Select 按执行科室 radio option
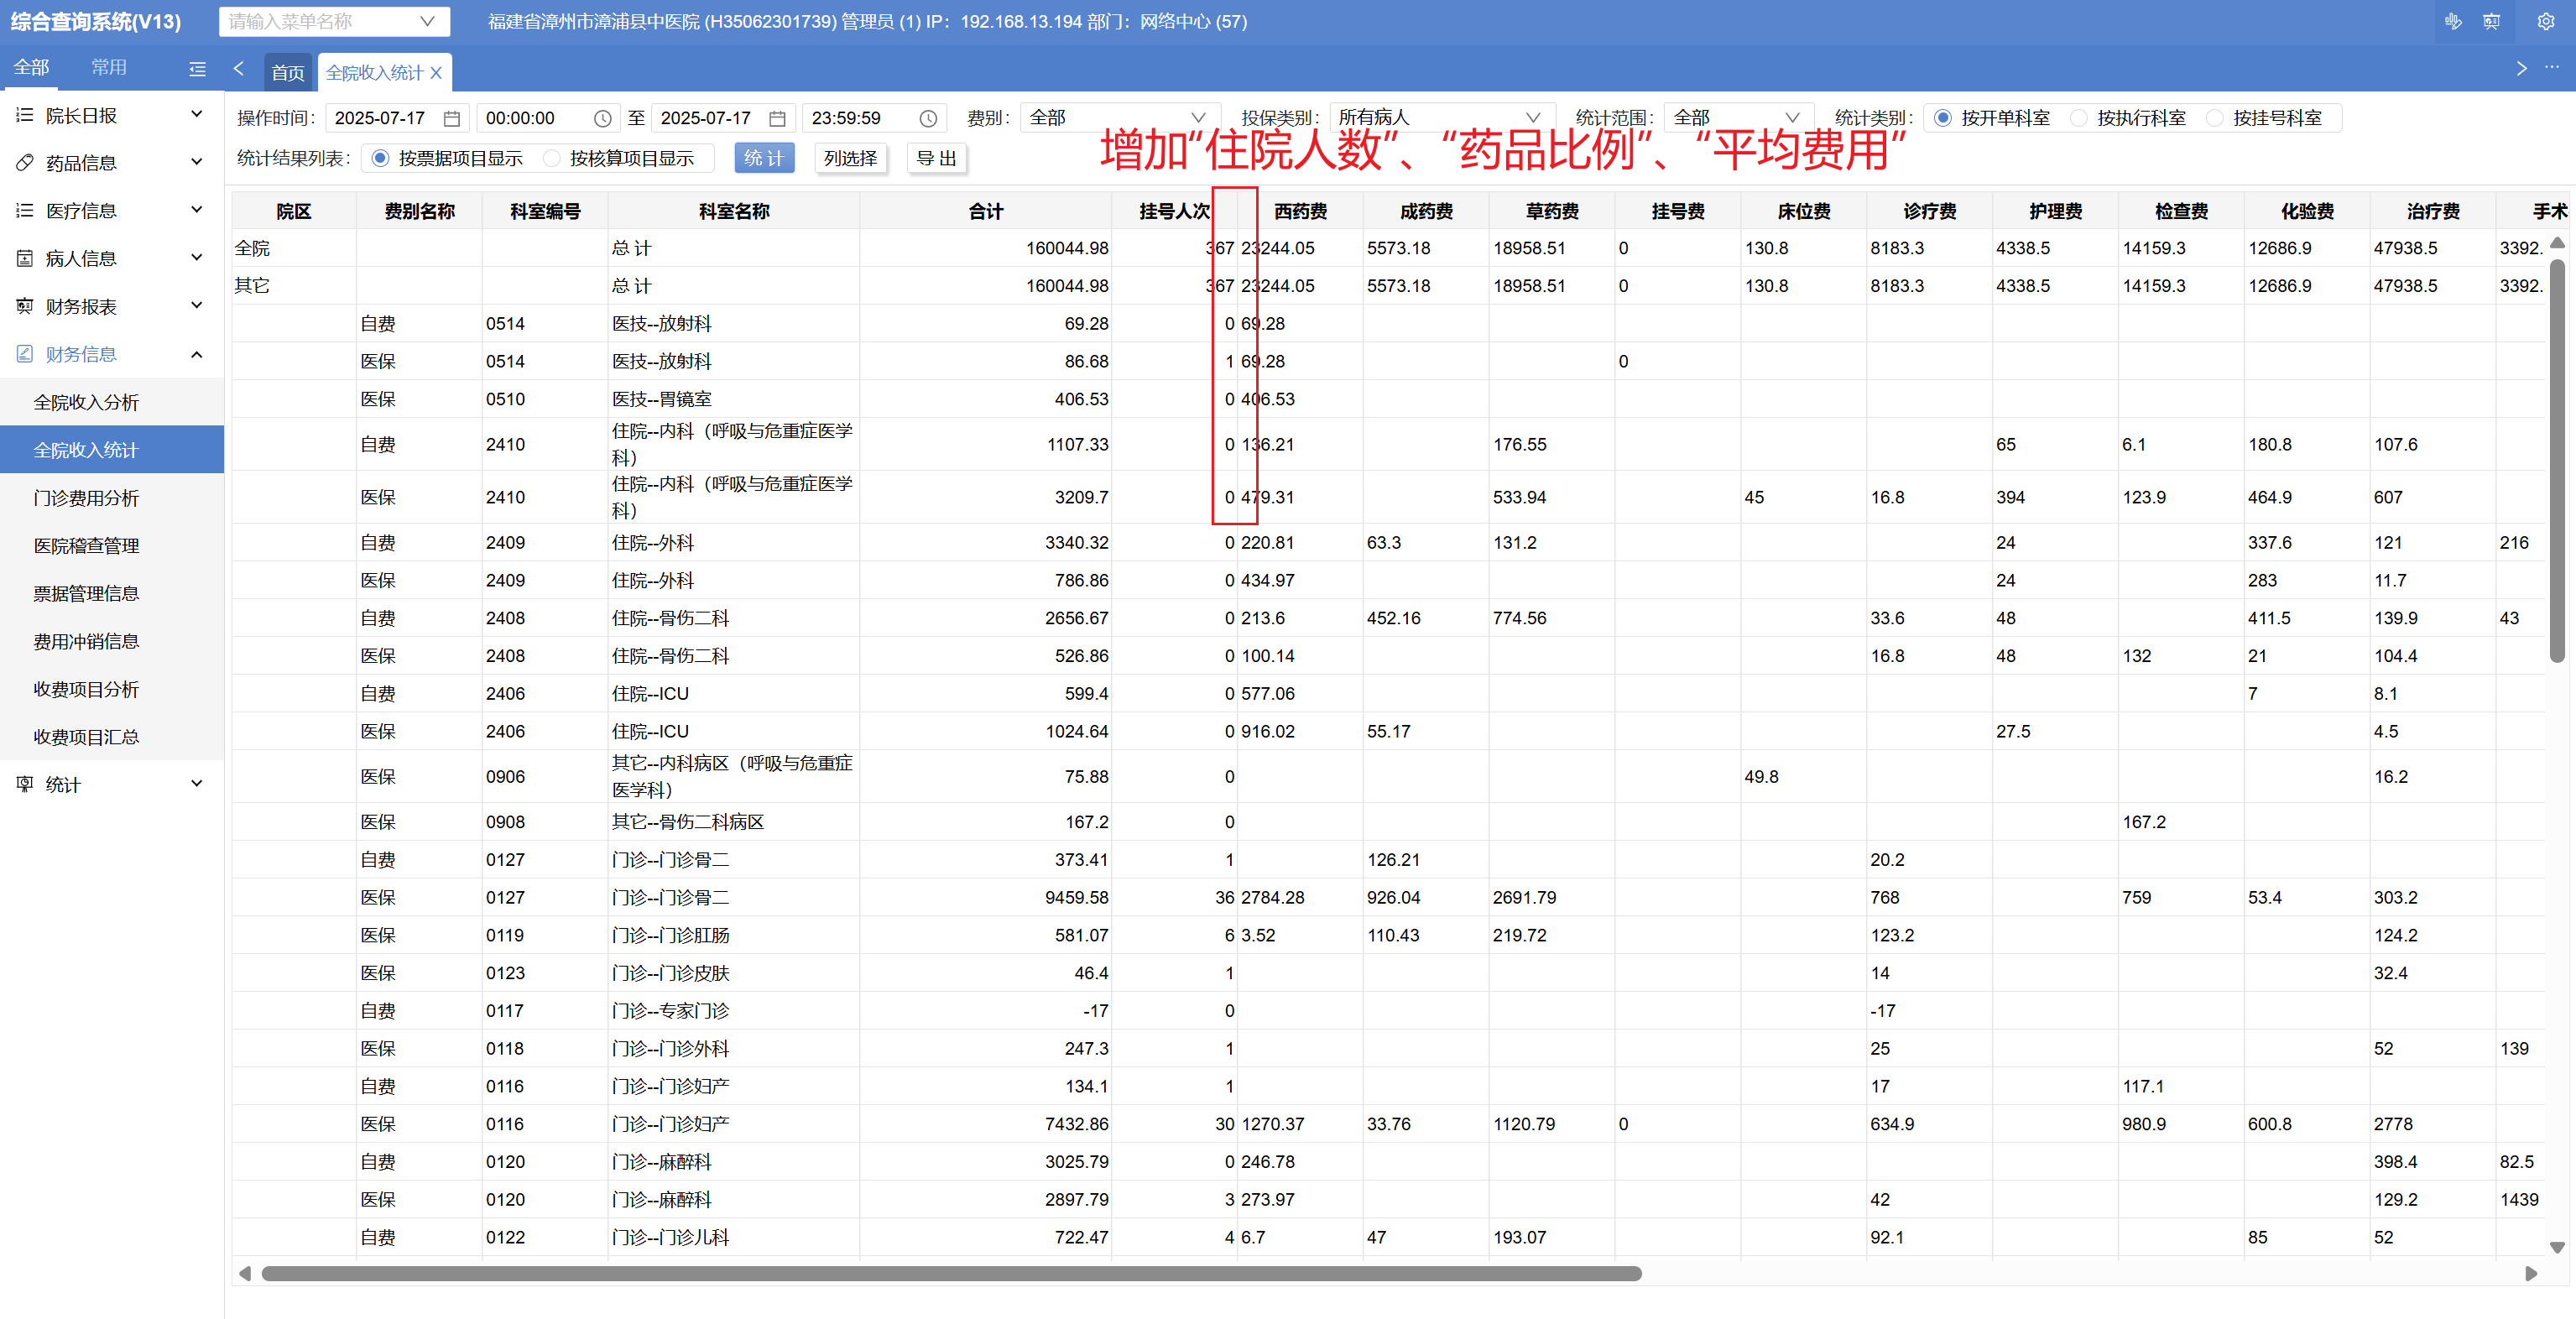 [x=2079, y=118]
